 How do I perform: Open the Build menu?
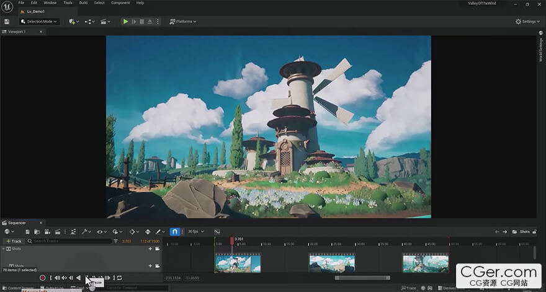coord(83,2)
